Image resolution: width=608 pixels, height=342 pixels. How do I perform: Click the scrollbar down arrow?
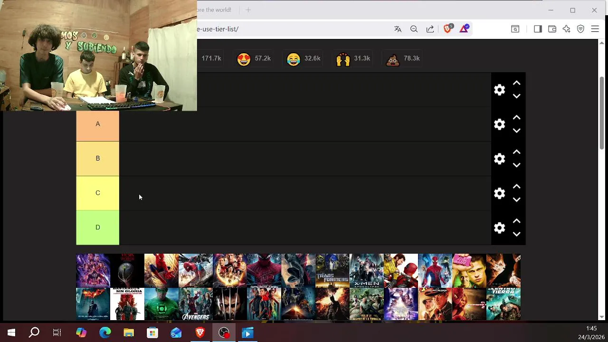(602, 317)
